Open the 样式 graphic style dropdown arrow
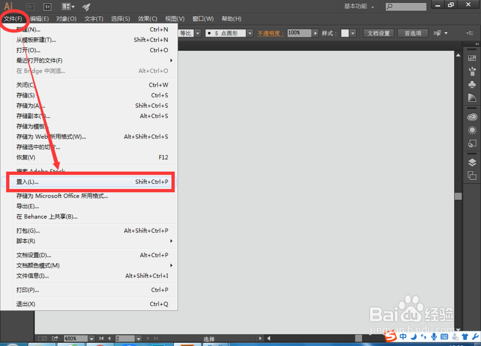481x346 pixels. tap(353, 33)
